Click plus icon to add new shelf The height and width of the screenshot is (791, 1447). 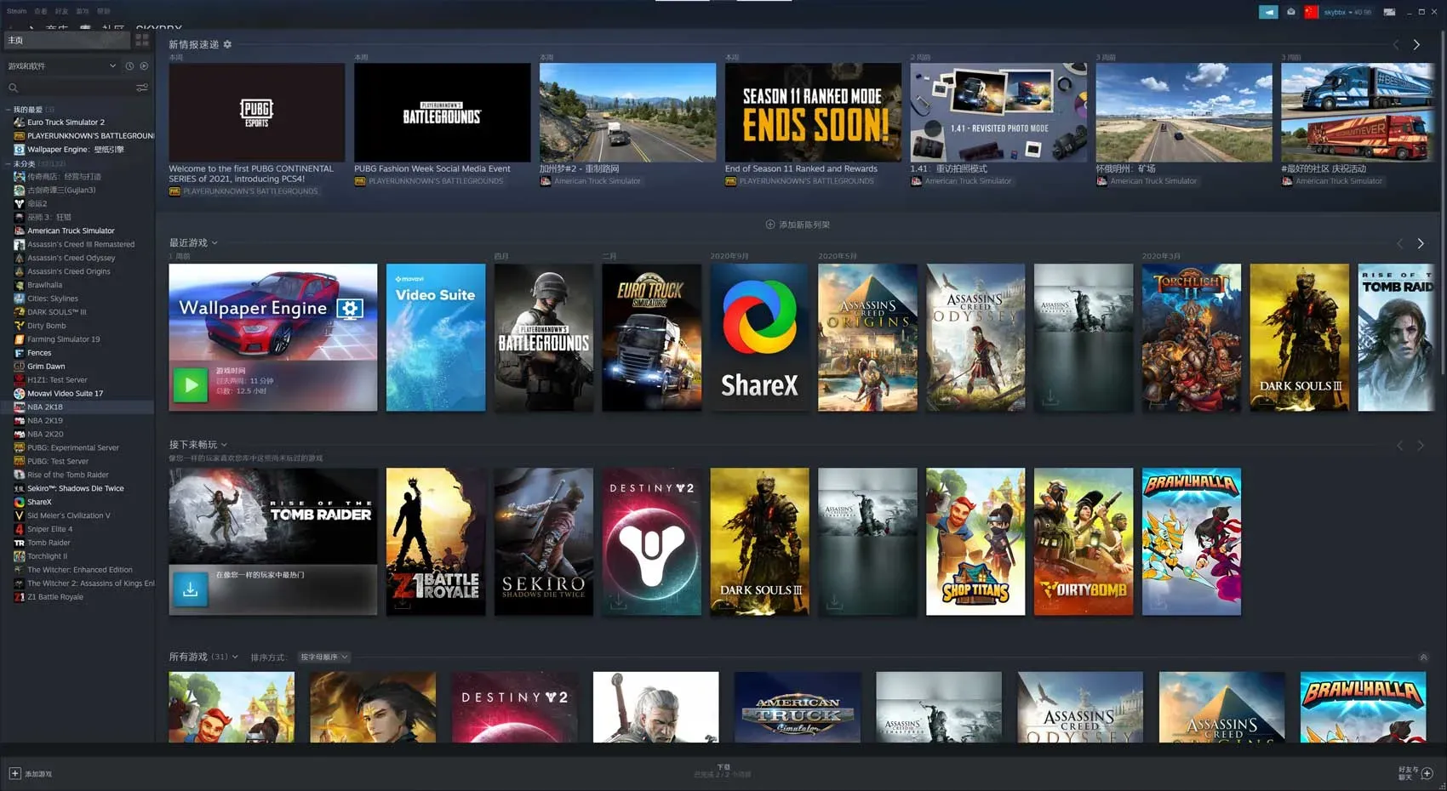[x=770, y=225]
